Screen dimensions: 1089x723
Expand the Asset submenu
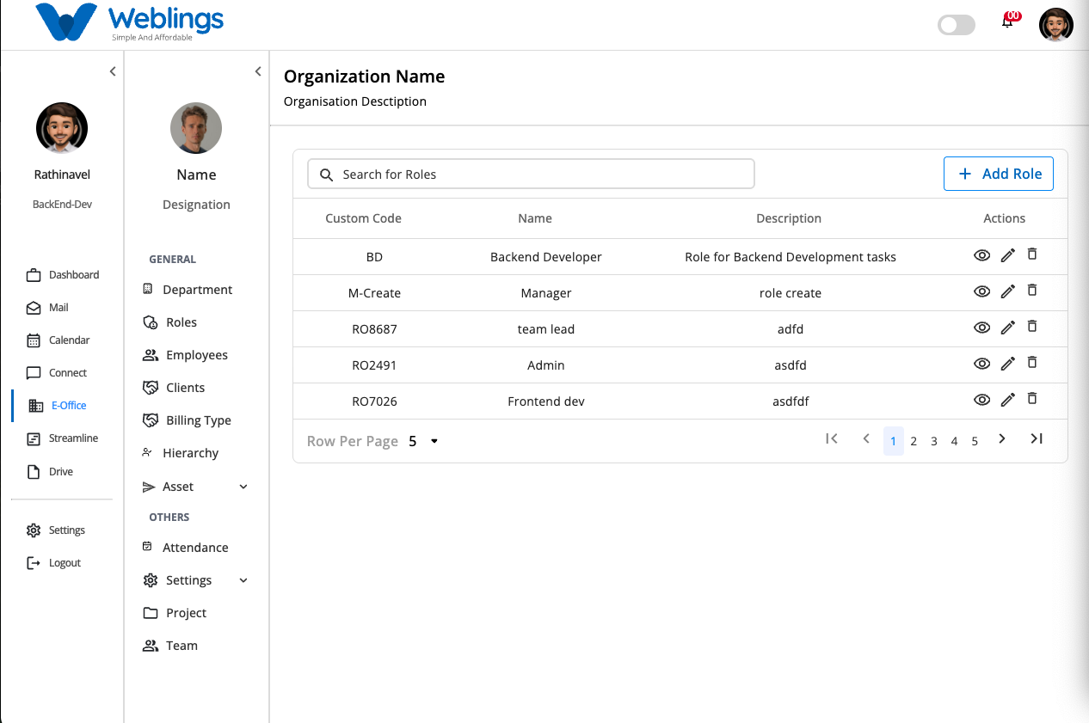click(243, 487)
